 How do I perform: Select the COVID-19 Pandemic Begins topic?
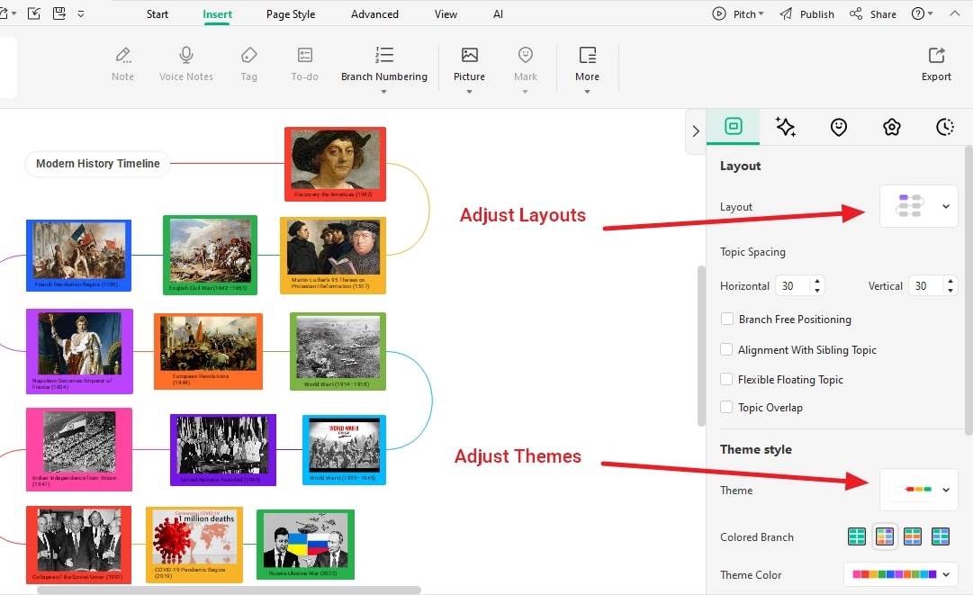194,545
